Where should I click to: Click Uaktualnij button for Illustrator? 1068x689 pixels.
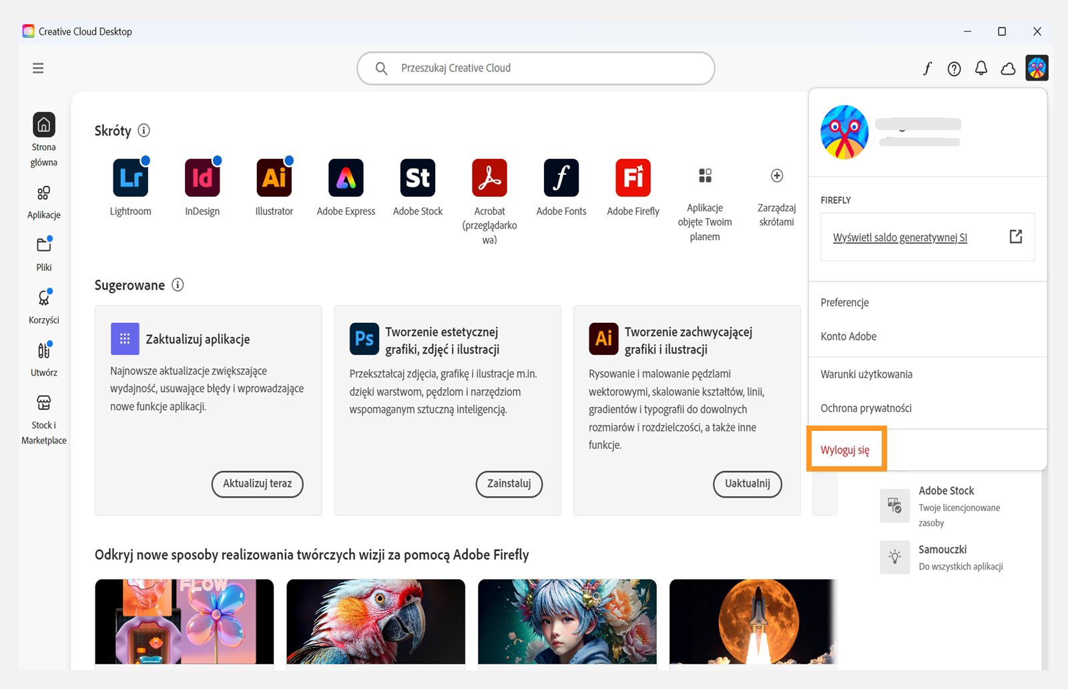(x=748, y=484)
